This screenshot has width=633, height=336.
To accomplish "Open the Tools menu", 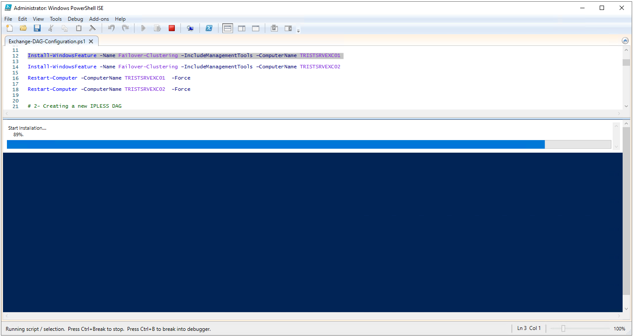I will [x=56, y=19].
